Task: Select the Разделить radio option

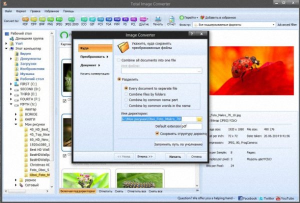Action: (119, 79)
